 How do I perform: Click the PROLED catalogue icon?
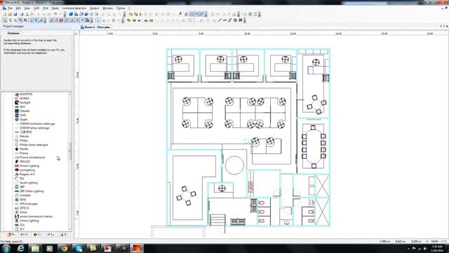tap(17, 162)
